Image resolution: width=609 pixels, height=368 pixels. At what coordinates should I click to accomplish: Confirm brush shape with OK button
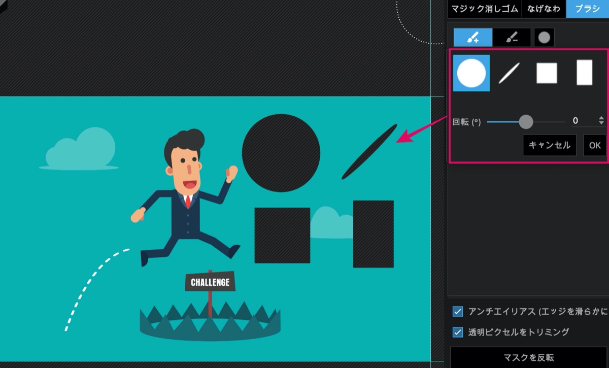pyautogui.click(x=595, y=145)
